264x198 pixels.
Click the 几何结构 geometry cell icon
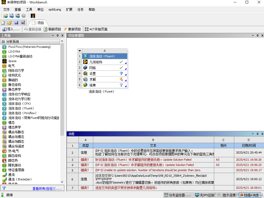pyautogui.click(x=85, y=62)
